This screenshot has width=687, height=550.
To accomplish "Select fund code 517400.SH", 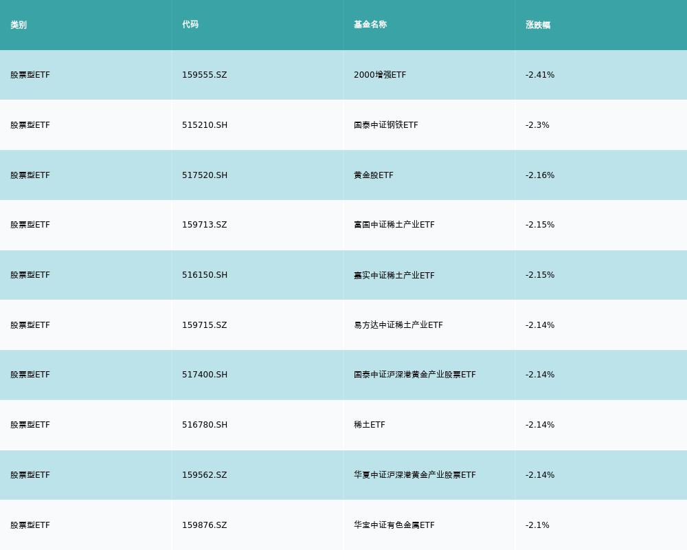I will click(x=205, y=375).
